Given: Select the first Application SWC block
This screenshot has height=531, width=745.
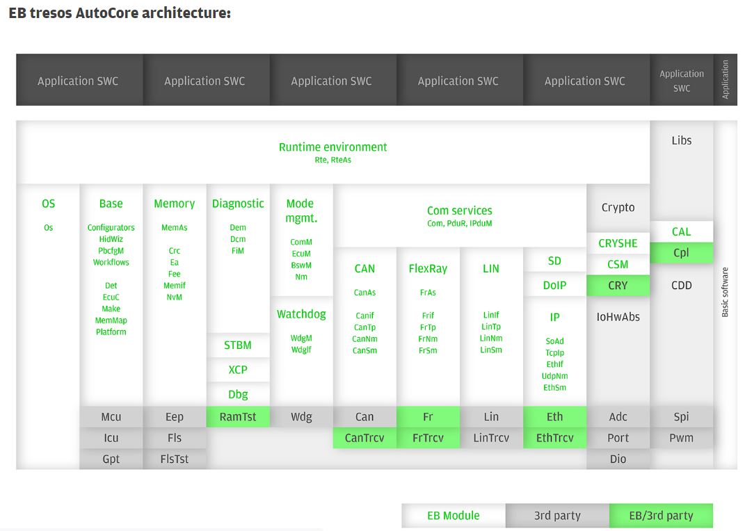Looking at the screenshot, I should [x=79, y=80].
